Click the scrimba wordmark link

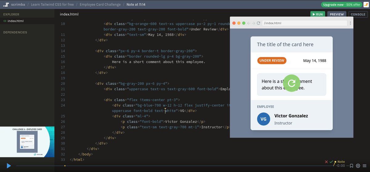click(x=19, y=5)
